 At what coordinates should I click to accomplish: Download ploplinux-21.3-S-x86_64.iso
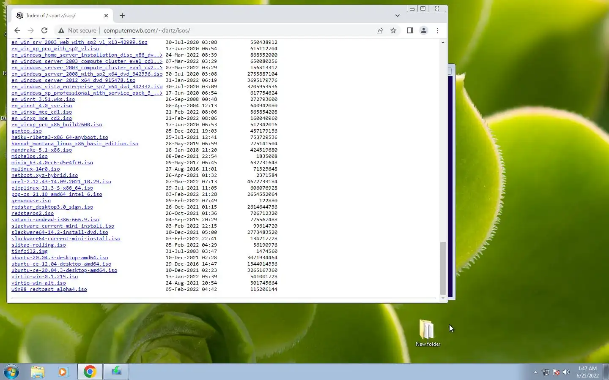coord(52,188)
